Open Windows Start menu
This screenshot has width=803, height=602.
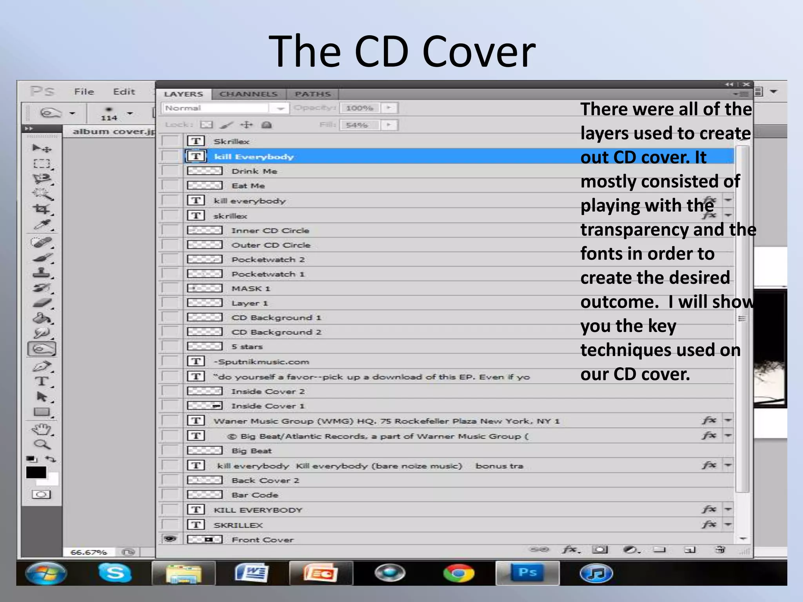[x=46, y=573]
